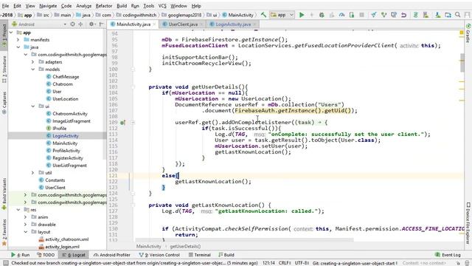Collapse the res folder

click(x=18, y=210)
